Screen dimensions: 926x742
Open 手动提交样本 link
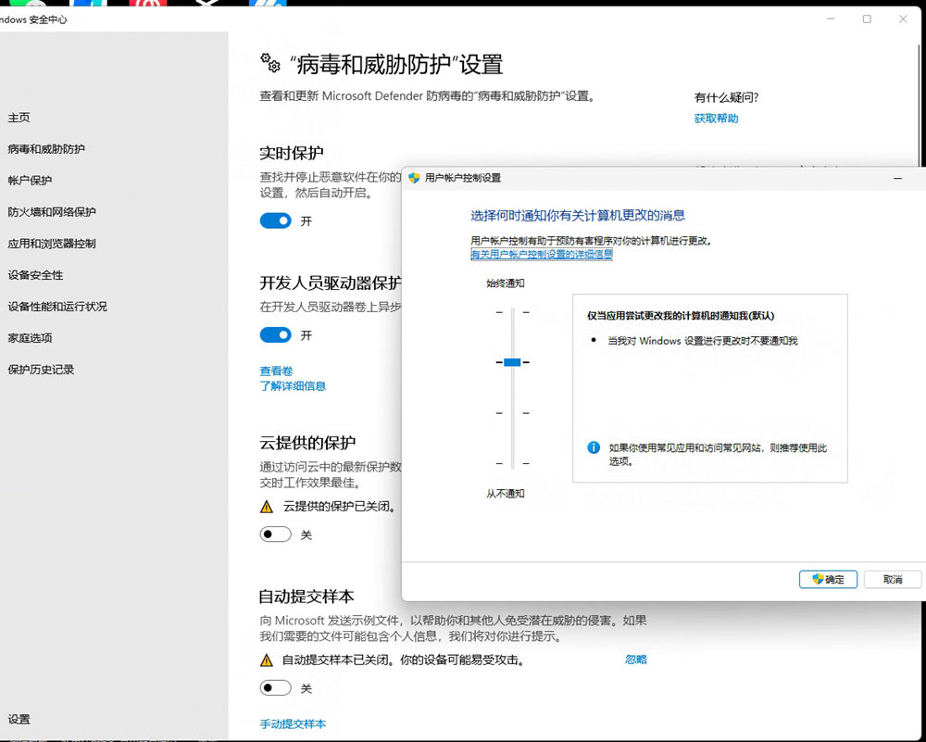point(293,723)
